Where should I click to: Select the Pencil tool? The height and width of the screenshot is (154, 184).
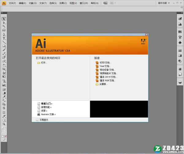click(x=4, y=53)
